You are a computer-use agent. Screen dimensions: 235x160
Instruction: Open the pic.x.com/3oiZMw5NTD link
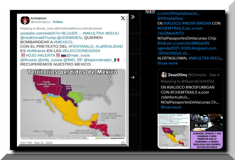click(180, 31)
